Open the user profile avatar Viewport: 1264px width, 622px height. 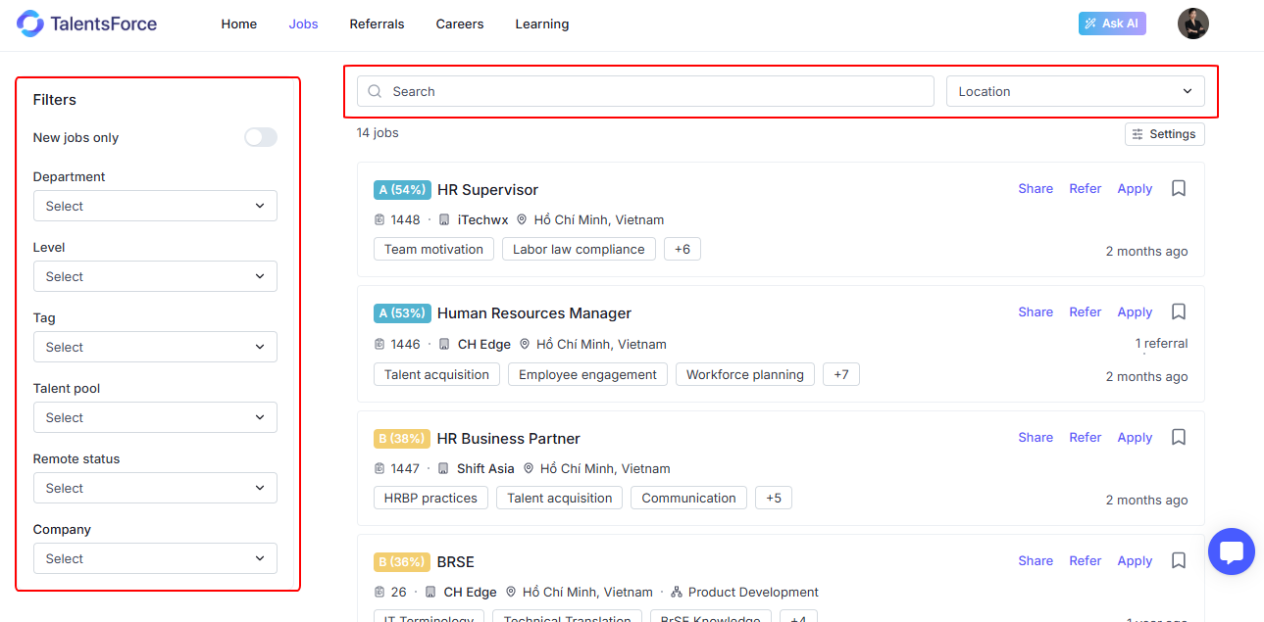point(1192,24)
